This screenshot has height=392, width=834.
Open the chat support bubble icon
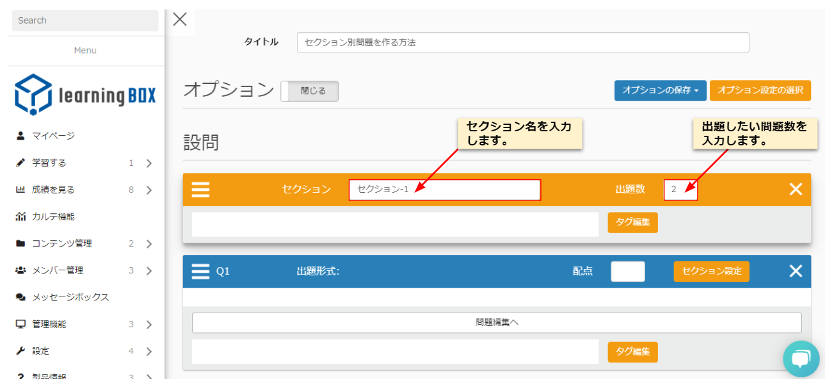(x=801, y=359)
